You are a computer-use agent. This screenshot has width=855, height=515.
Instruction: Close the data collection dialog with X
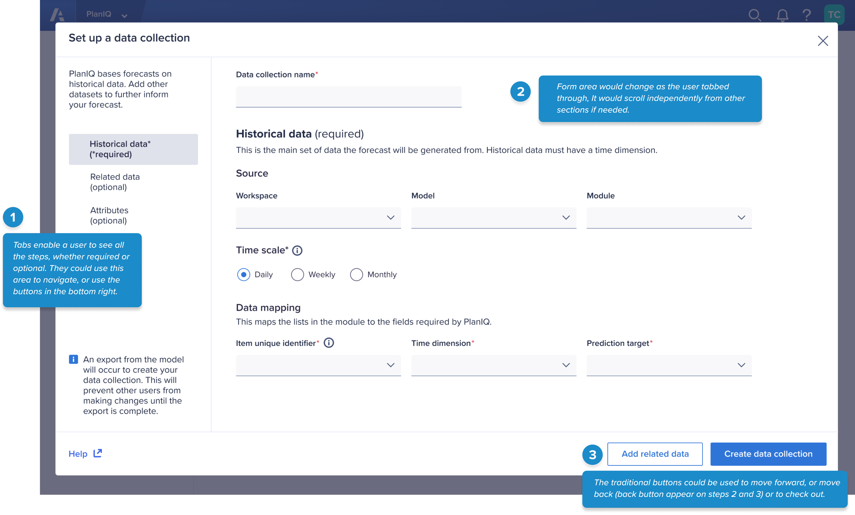[x=823, y=41]
